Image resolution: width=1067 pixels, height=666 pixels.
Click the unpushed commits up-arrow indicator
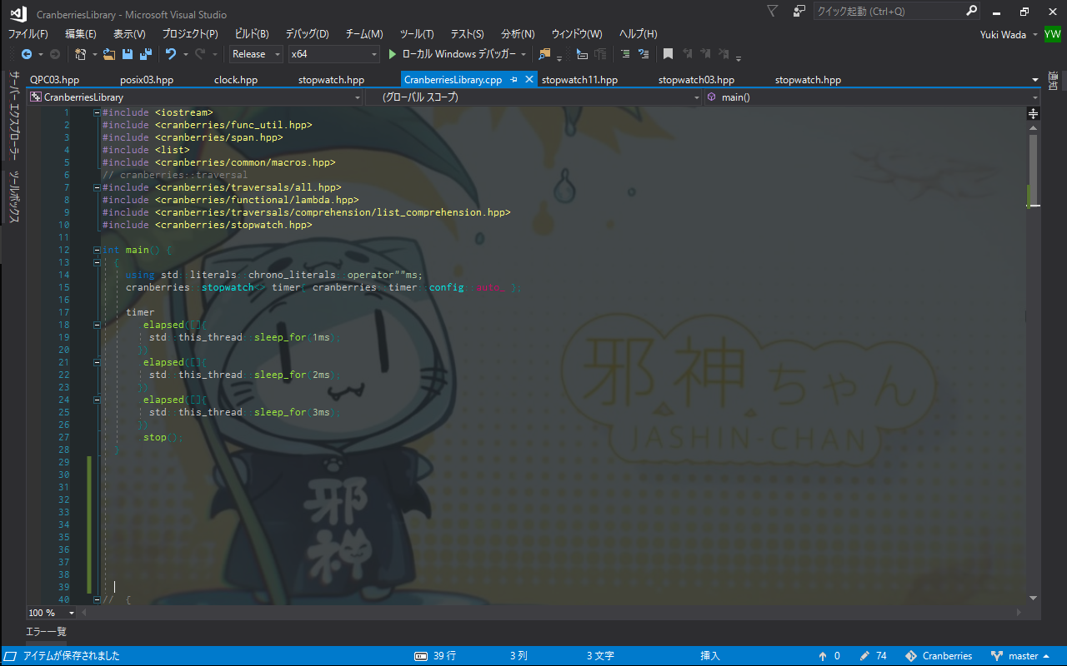click(829, 656)
